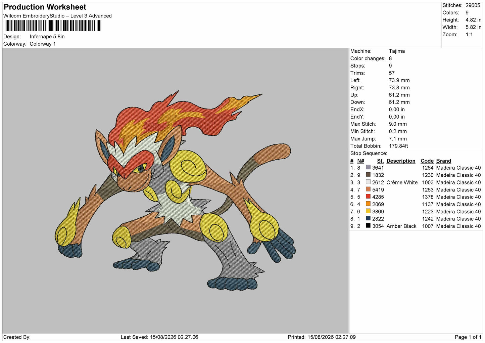
Task: Click the 'St.' column header
Action: pos(380,161)
